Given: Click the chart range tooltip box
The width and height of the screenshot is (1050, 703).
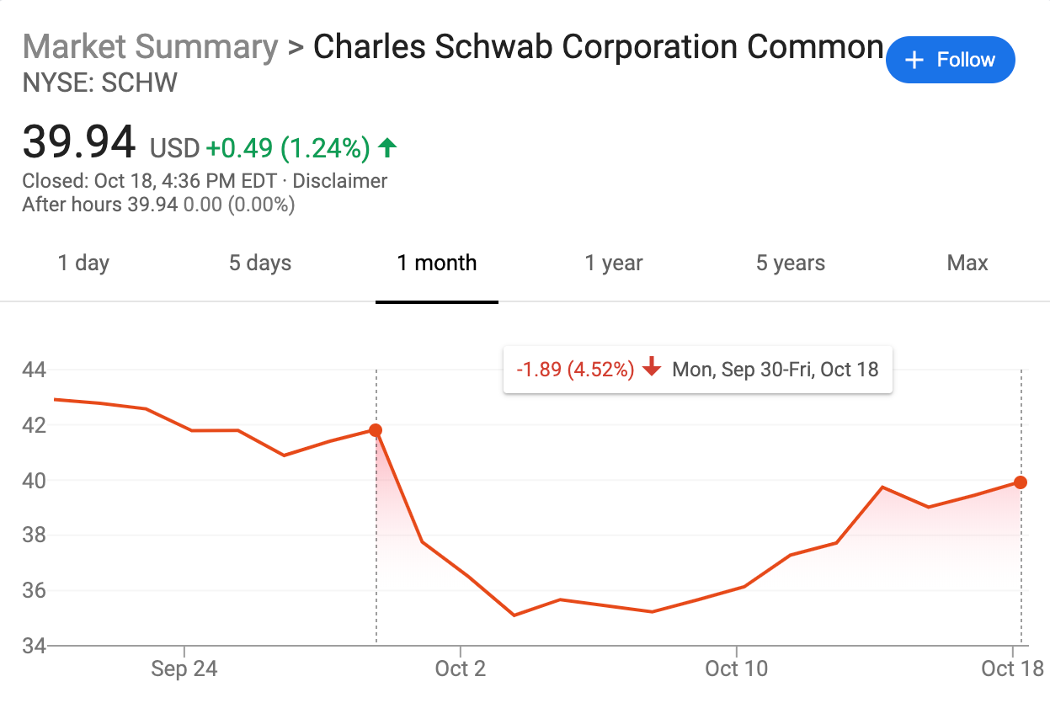Looking at the screenshot, I should click(x=696, y=370).
